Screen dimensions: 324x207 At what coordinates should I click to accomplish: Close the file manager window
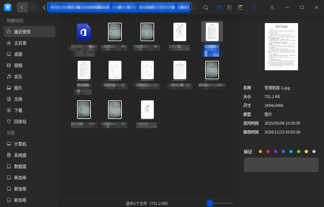click(317, 7)
